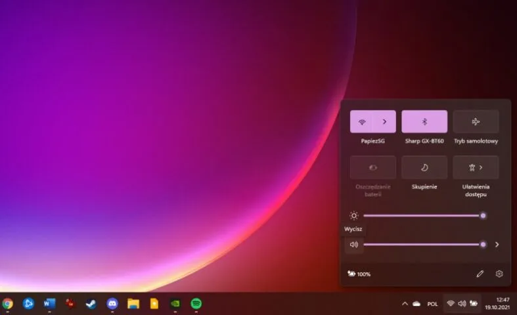The height and width of the screenshot is (315, 517).
Task: Open Discord from the taskbar
Action: click(x=112, y=303)
